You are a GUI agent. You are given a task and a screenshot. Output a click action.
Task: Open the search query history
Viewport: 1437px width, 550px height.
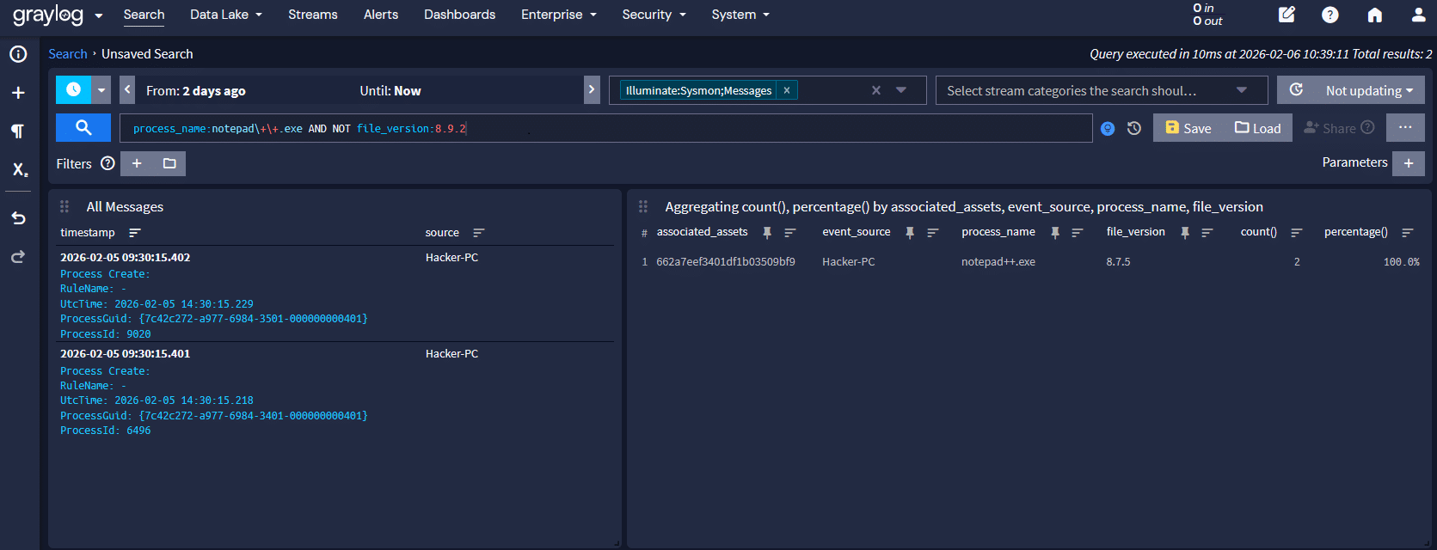[x=1134, y=128]
